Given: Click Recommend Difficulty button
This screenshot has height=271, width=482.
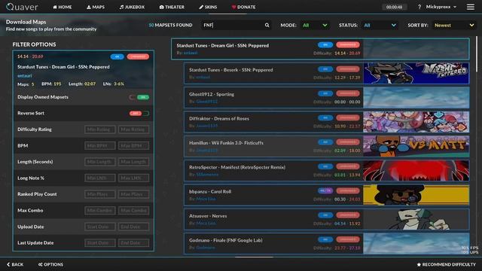Looking at the screenshot, I should pos(446,264).
